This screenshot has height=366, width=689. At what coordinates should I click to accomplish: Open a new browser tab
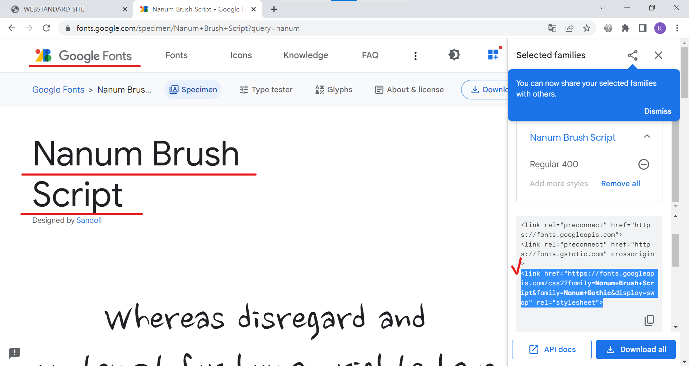tap(274, 9)
